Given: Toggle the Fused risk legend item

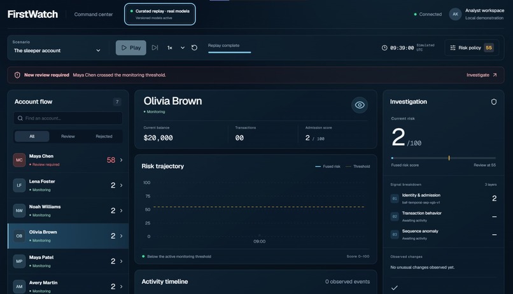Looking at the screenshot, I should click(x=328, y=167).
